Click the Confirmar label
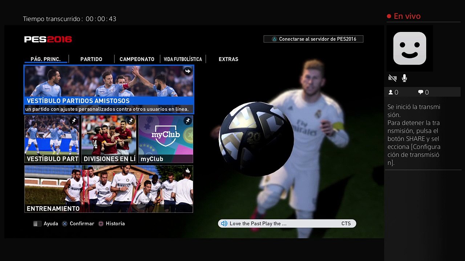 point(82,224)
